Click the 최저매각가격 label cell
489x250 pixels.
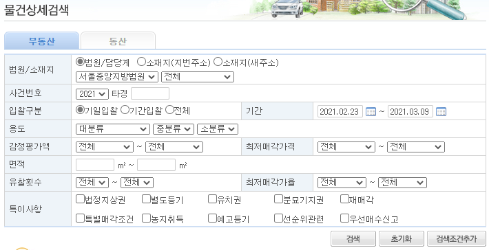tap(277, 147)
